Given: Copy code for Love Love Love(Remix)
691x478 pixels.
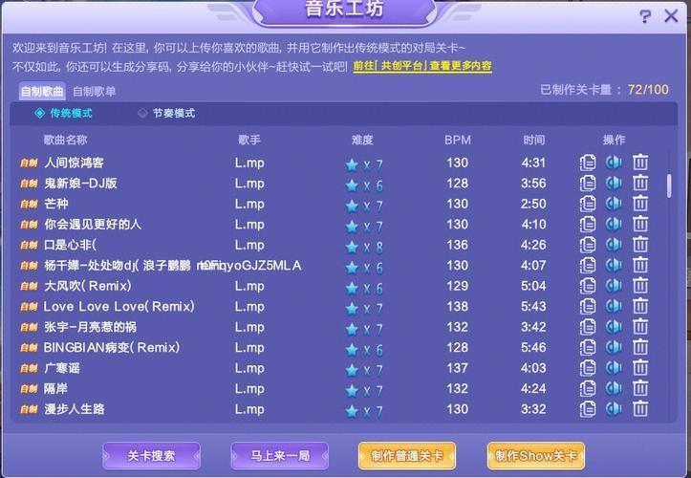Looking at the screenshot, I should click(588, 307).
